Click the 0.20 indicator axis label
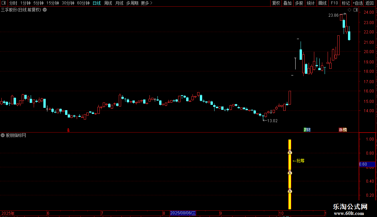 click(370, 195)
